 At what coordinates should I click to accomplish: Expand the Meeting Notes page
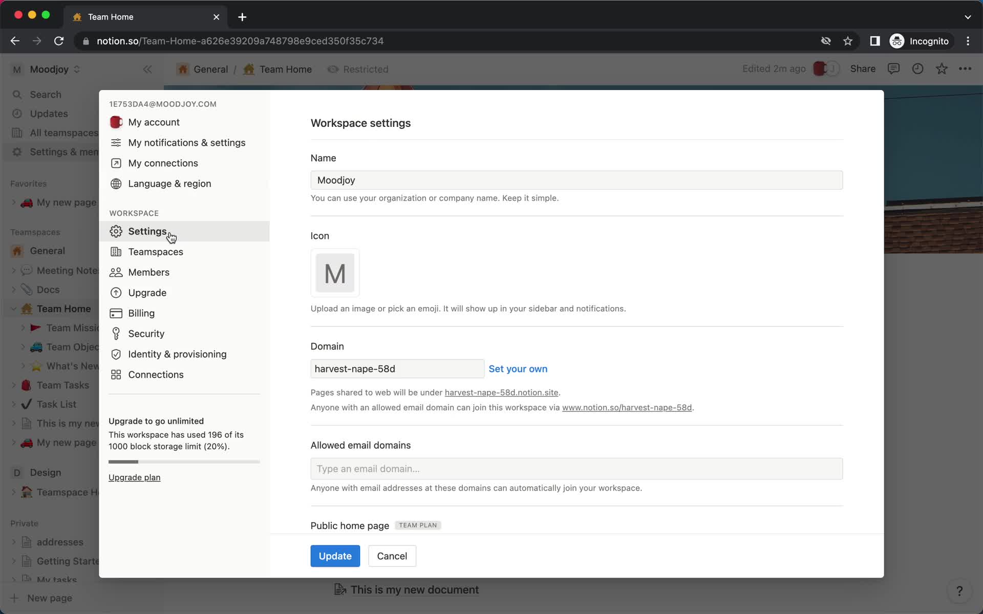tap(14, 271)
